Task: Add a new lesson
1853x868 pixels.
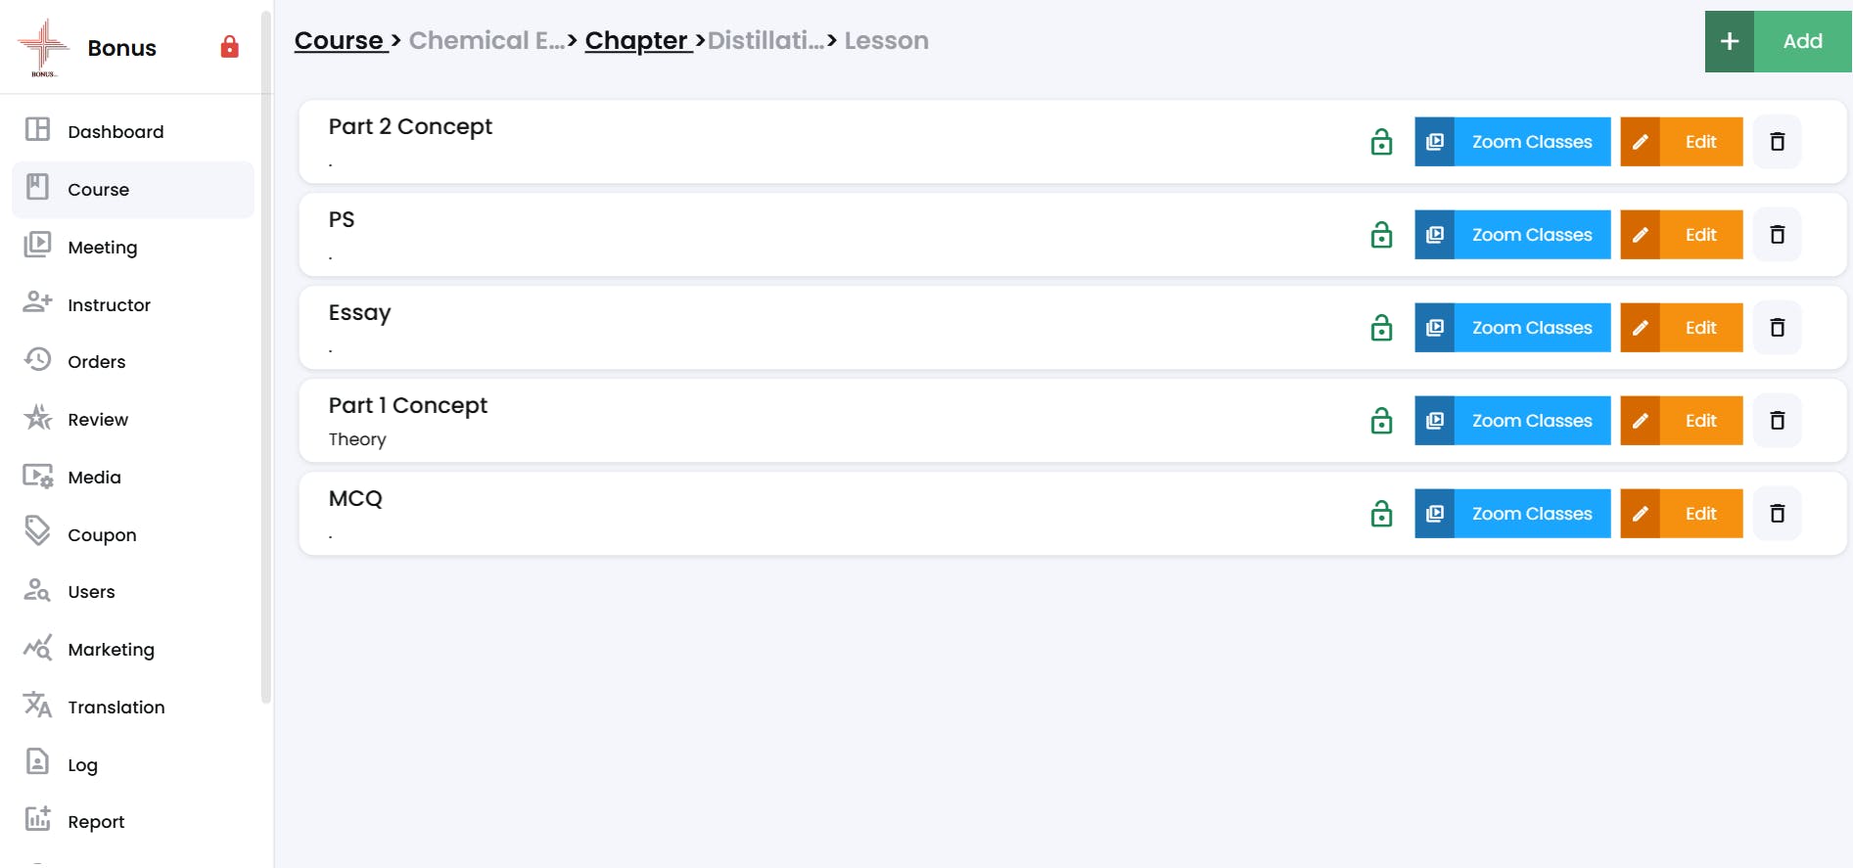Action: 1778,41
